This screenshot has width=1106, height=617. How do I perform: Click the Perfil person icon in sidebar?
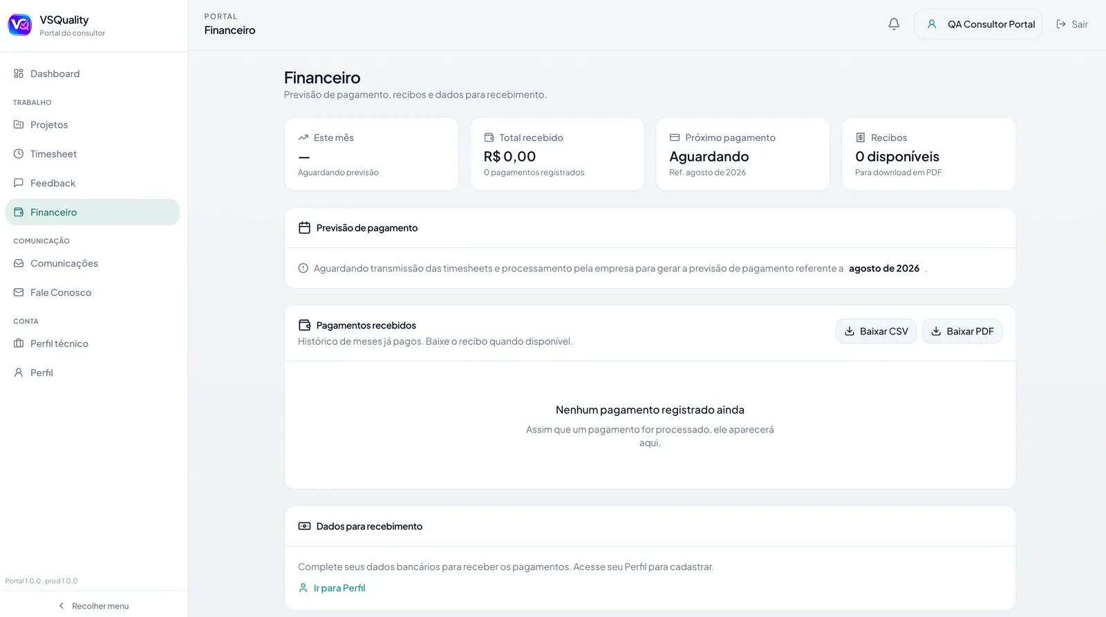click(x=19, y=372)
